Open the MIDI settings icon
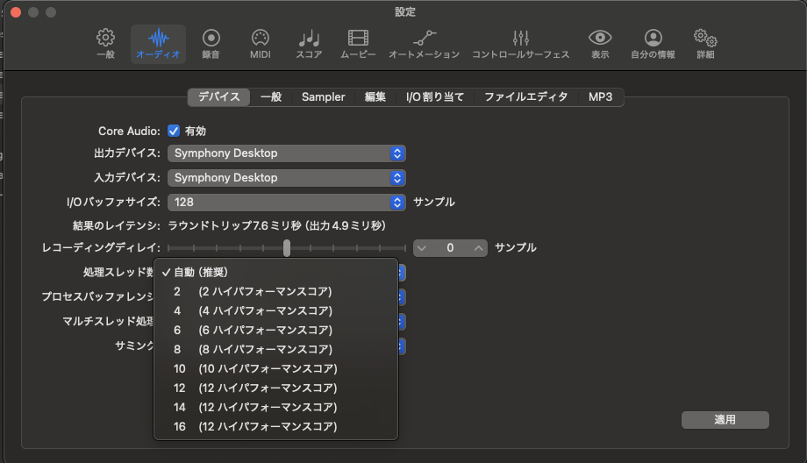Viewport: 807px width, 463px height. [260, 44]
